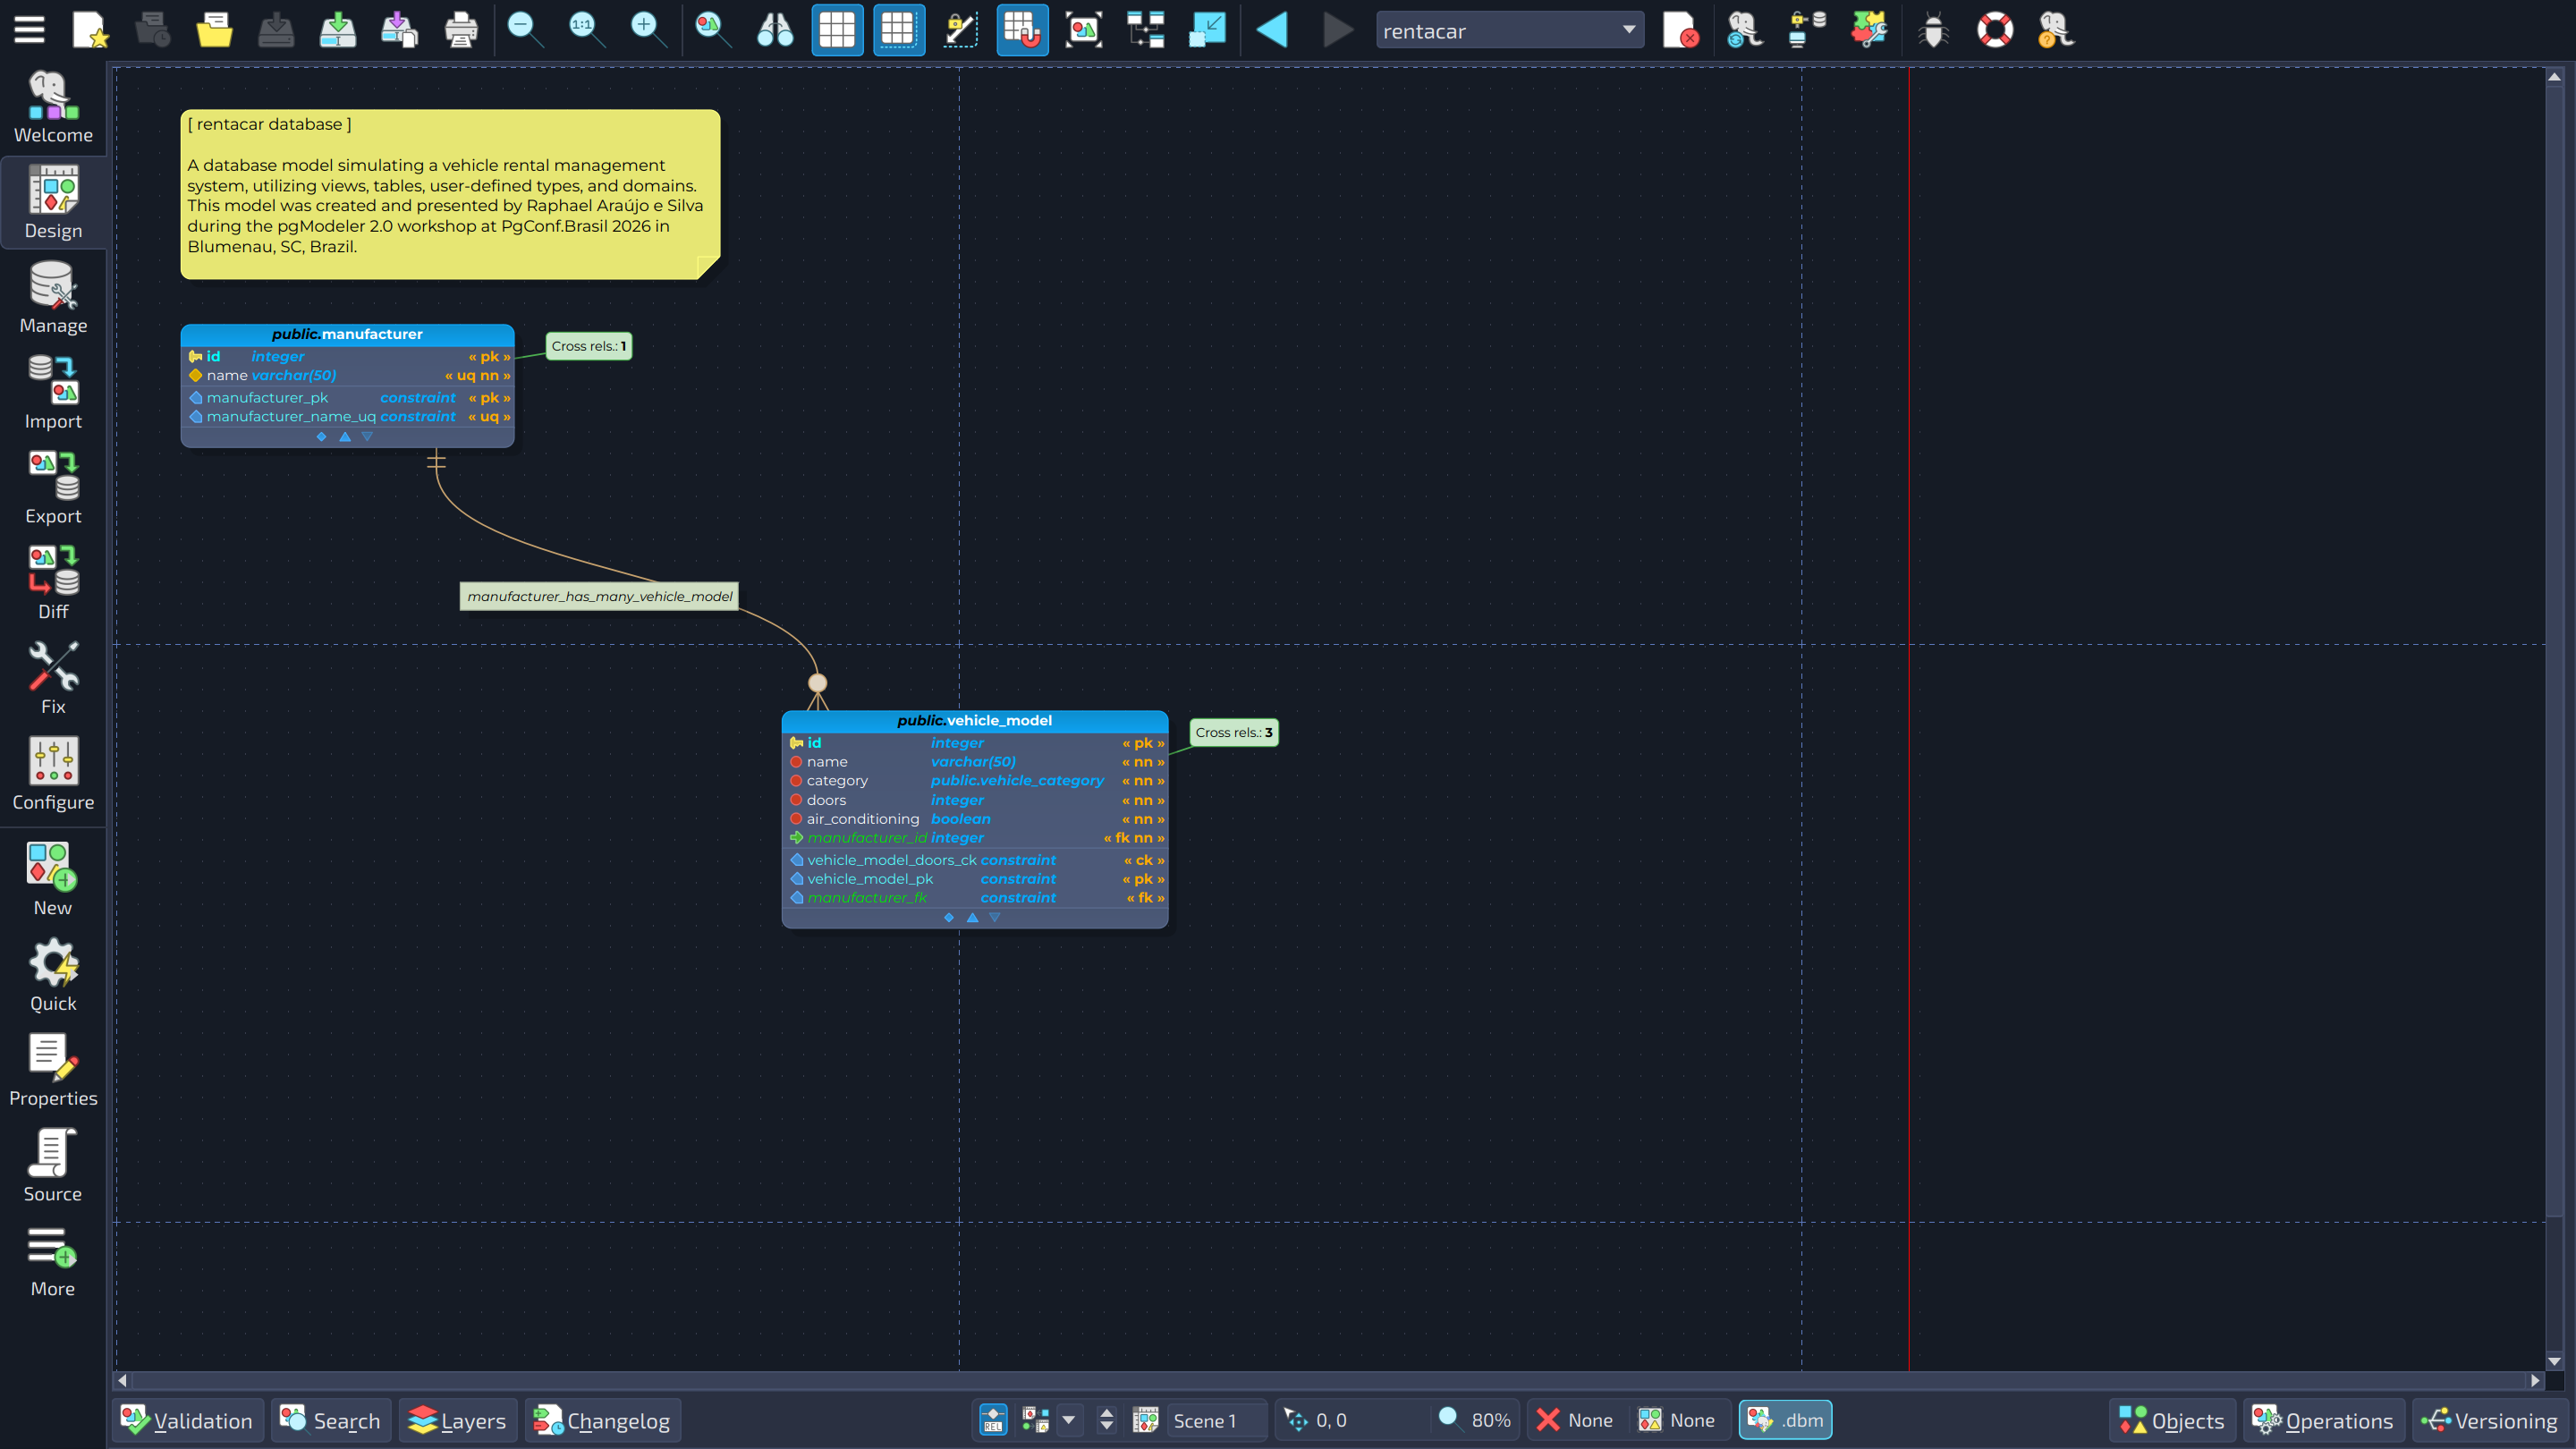
Task: Open the Export tool
Action: pyautogui.click(x=53, y=488)
